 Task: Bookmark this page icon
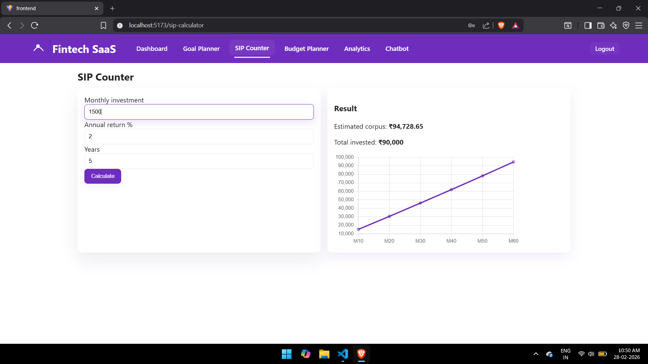(x=104, y=25)
